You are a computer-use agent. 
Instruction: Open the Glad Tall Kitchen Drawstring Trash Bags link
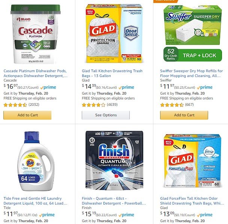[112, 73]
